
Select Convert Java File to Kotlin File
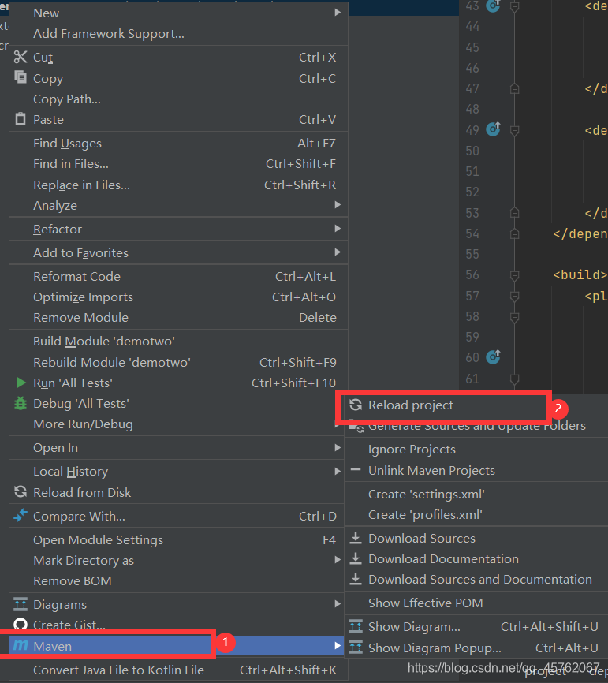[x=178, y=670]
